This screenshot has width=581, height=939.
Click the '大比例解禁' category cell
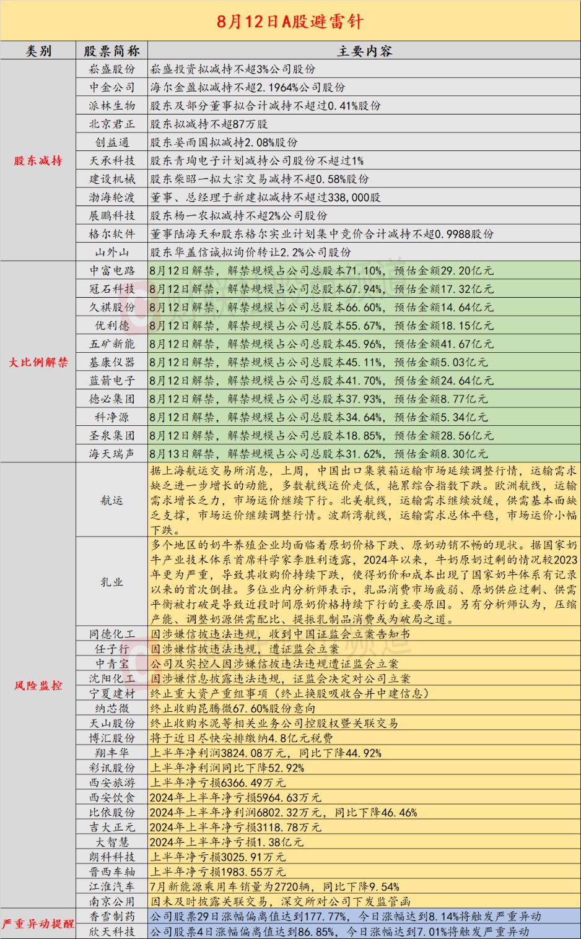tap(38, 362)
